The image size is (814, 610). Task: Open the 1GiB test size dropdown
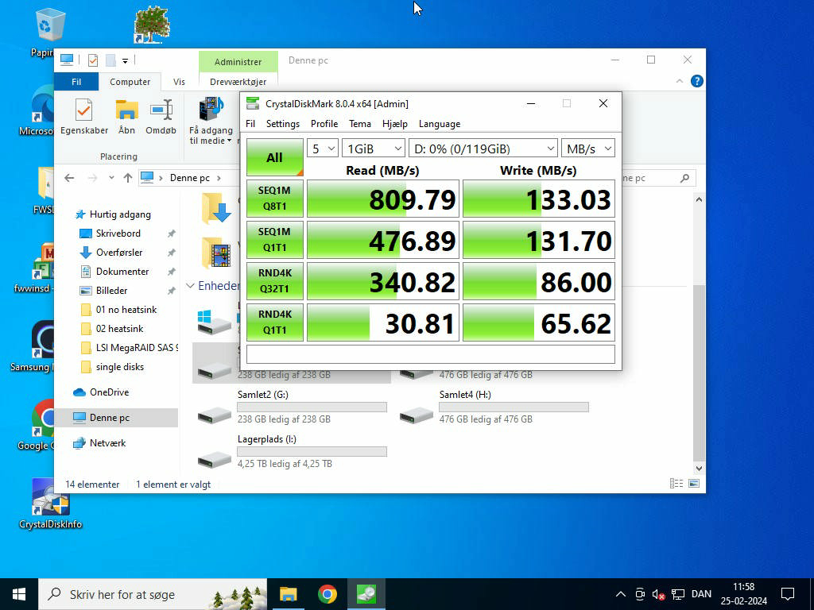pyautogui.click(x=374, y=149)
